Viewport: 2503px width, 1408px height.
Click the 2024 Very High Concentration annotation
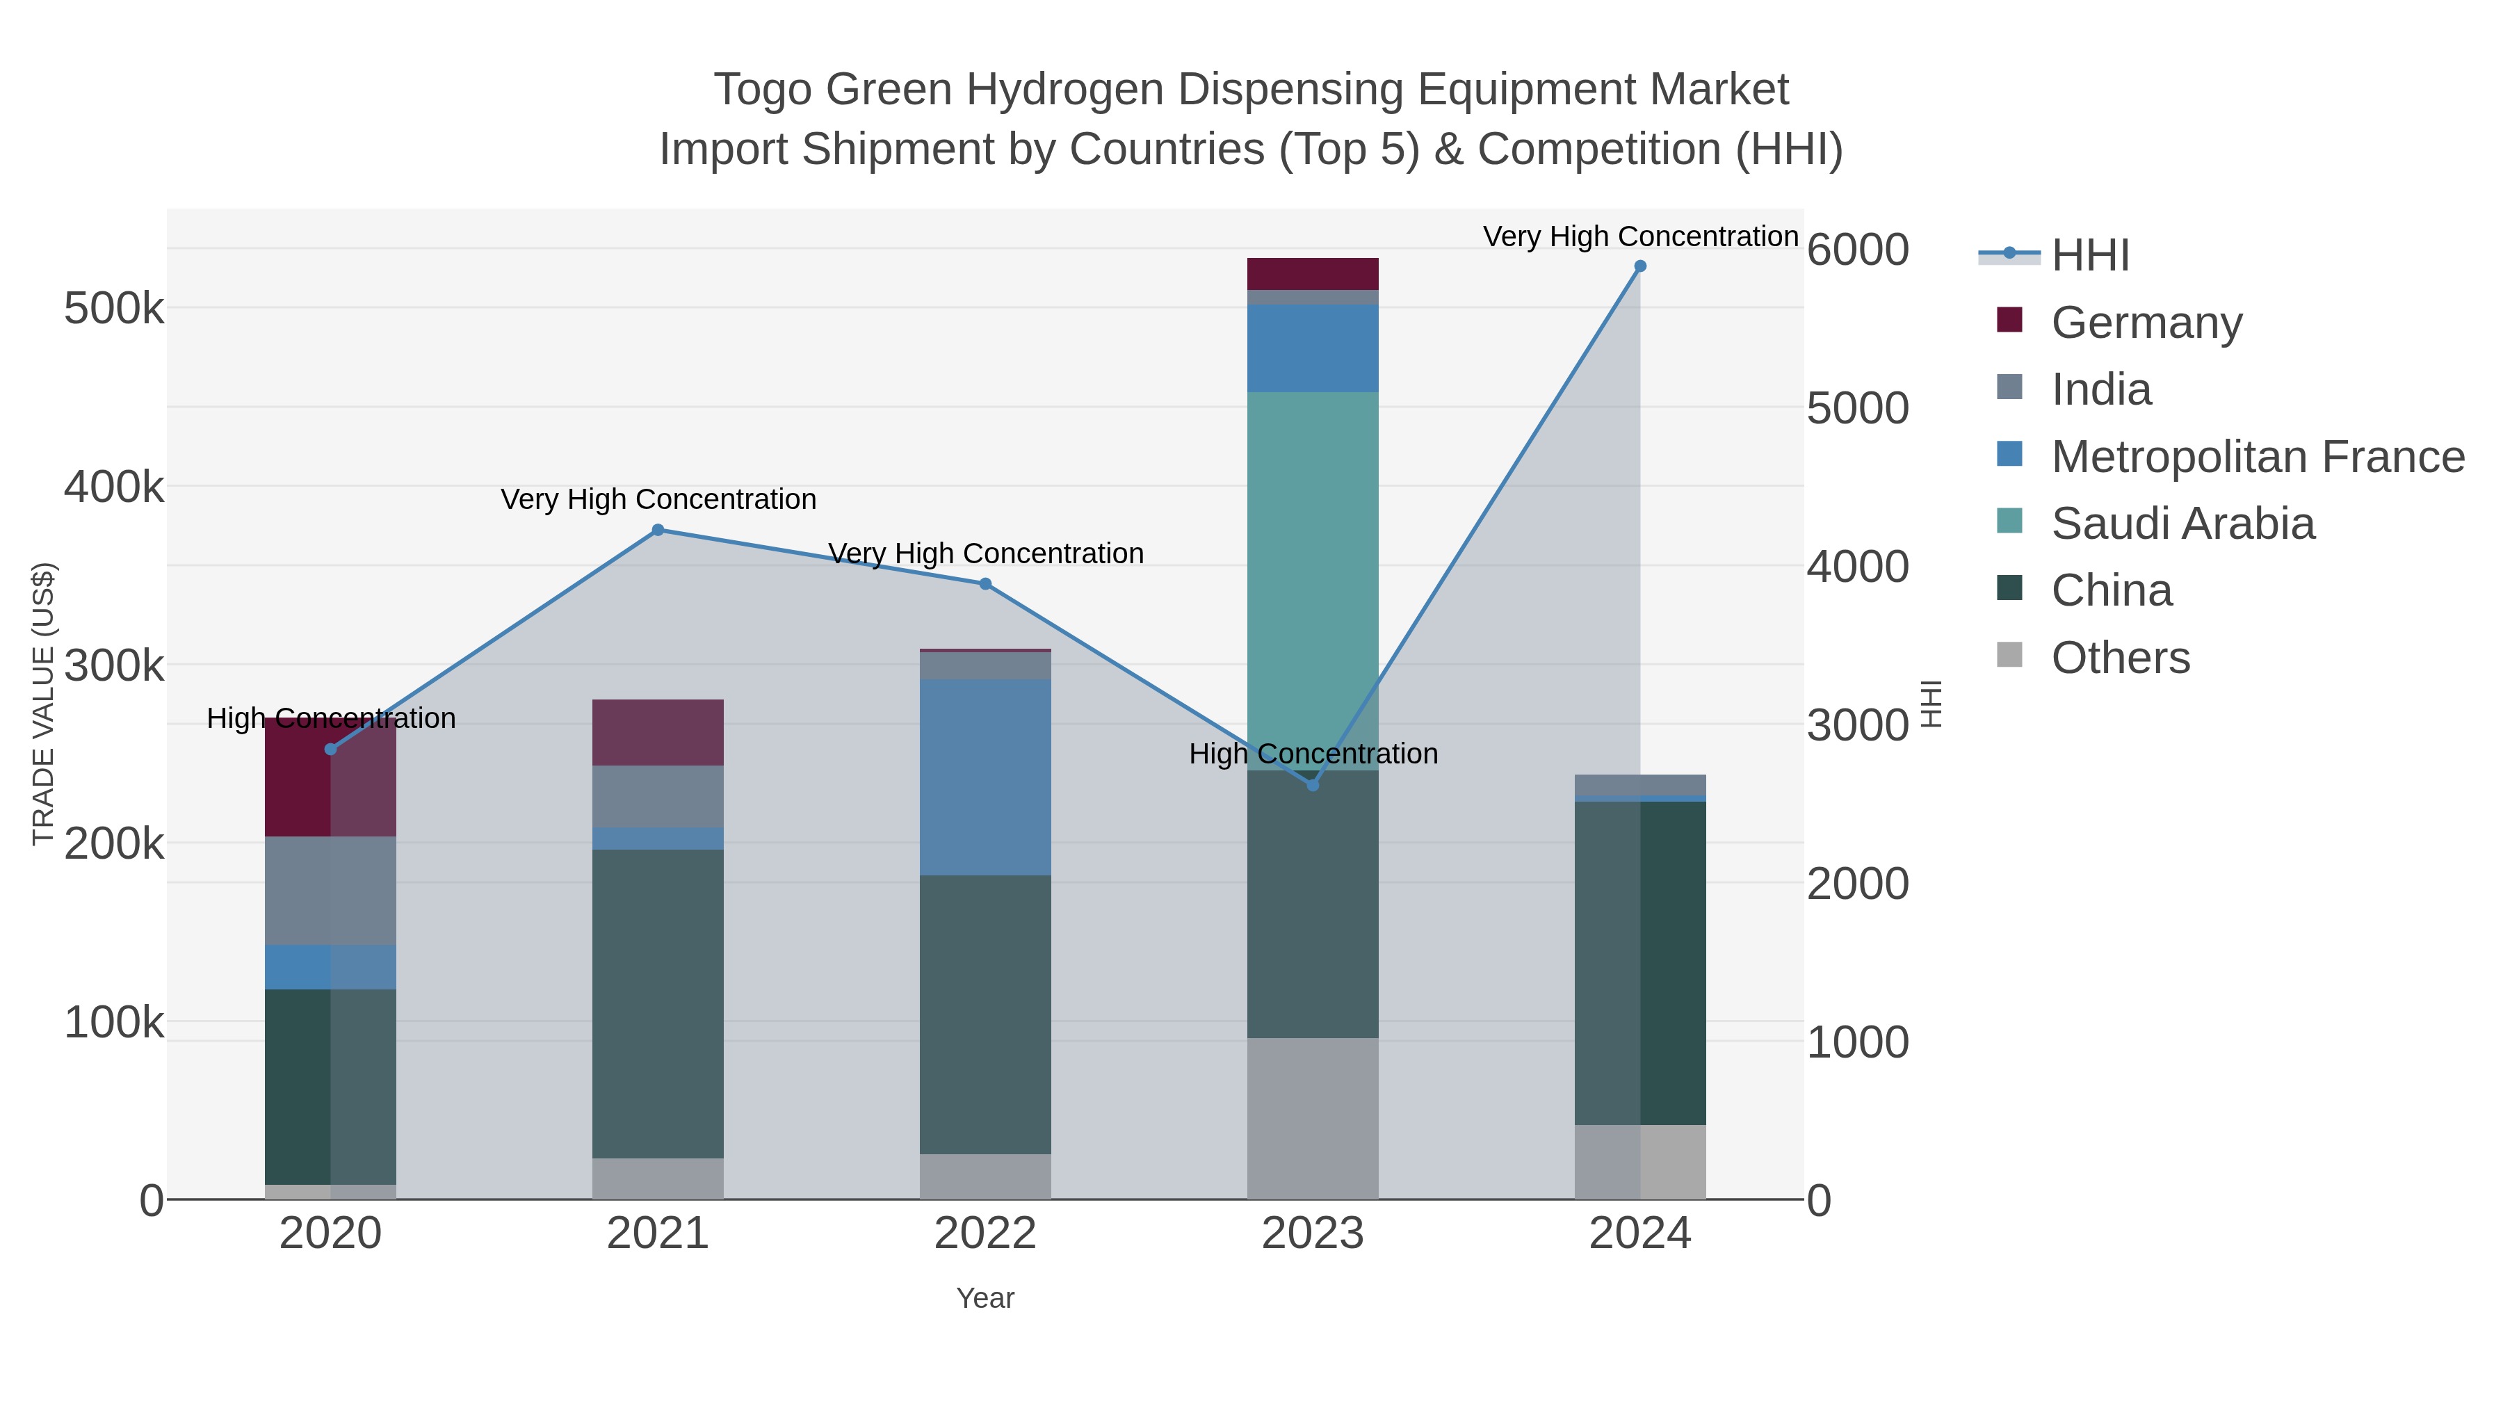tap(1640, 236)
